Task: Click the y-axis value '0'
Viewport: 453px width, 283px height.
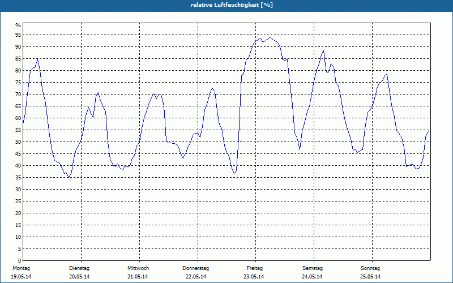Action: pyautogui.click(x=20, y=260)
